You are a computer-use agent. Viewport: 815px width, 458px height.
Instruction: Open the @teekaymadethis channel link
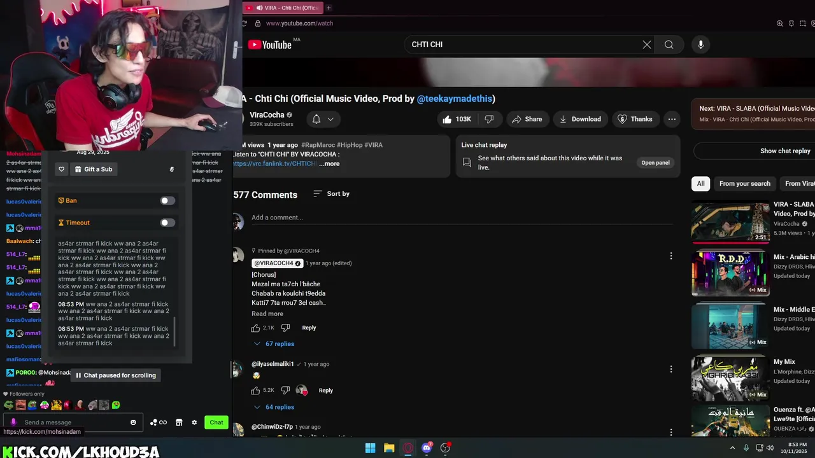[455, 99]
